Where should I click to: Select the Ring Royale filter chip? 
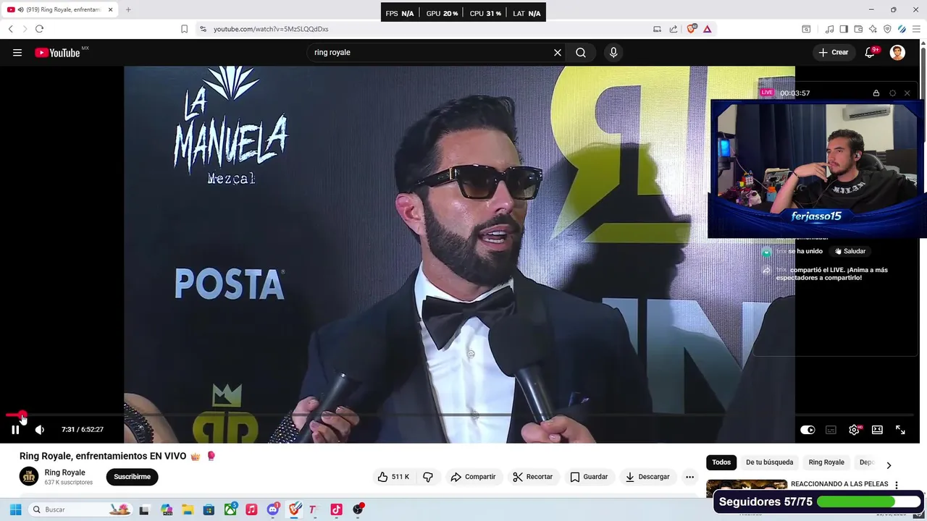click(x=826, y=462)
